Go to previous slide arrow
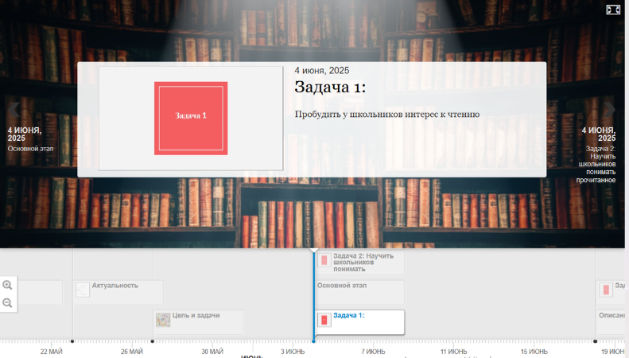Viewport: 629px width, 358px height. [x=14, y=109]
